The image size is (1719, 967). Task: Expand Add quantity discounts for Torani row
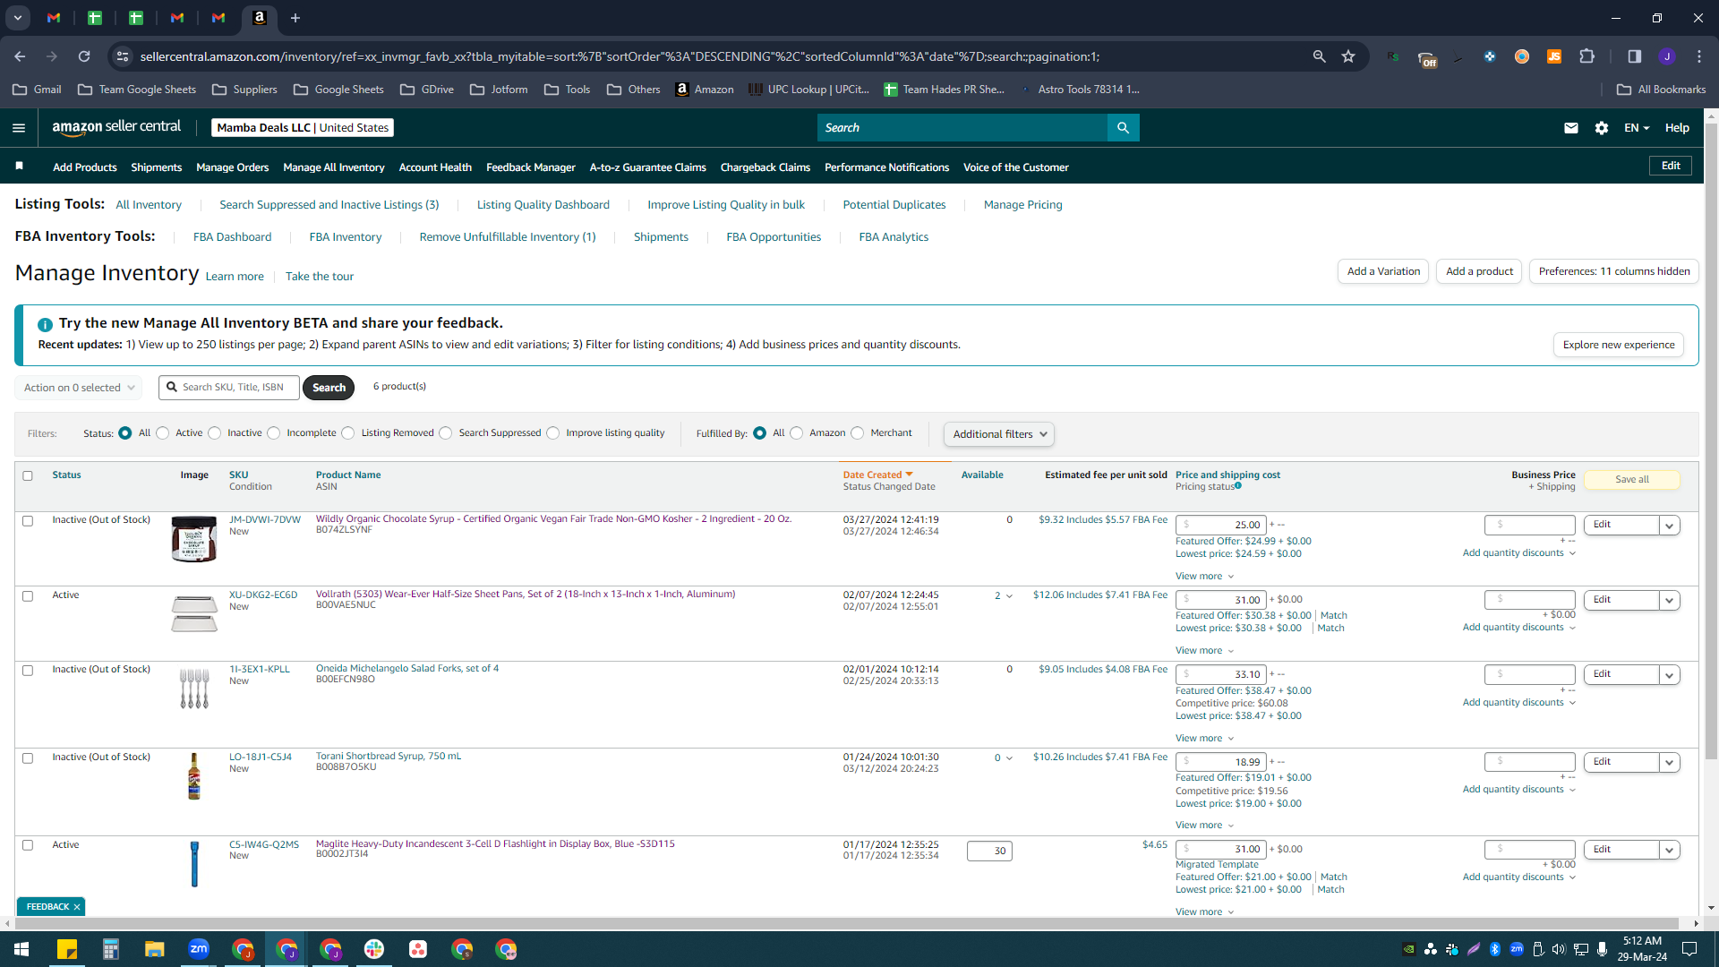click(x=1518, y=789)
